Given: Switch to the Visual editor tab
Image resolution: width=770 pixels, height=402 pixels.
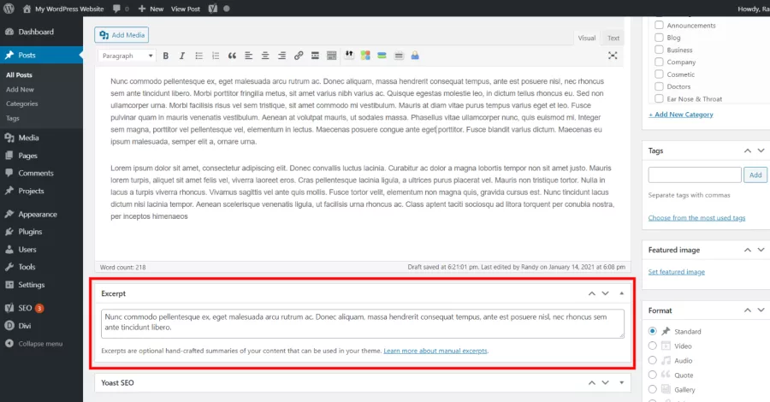Looking at the screenshot, I should 586,38.
